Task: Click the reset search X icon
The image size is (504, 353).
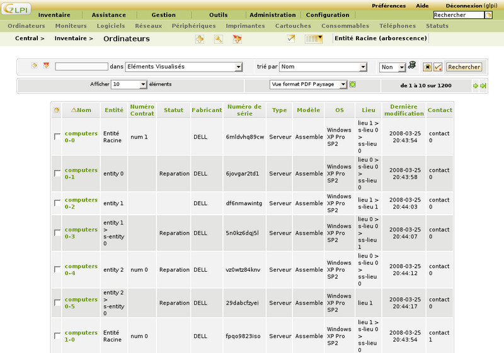Action: [427, 67]
